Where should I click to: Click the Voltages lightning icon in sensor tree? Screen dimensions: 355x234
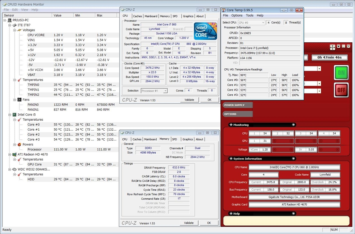[x=19, y=30]
